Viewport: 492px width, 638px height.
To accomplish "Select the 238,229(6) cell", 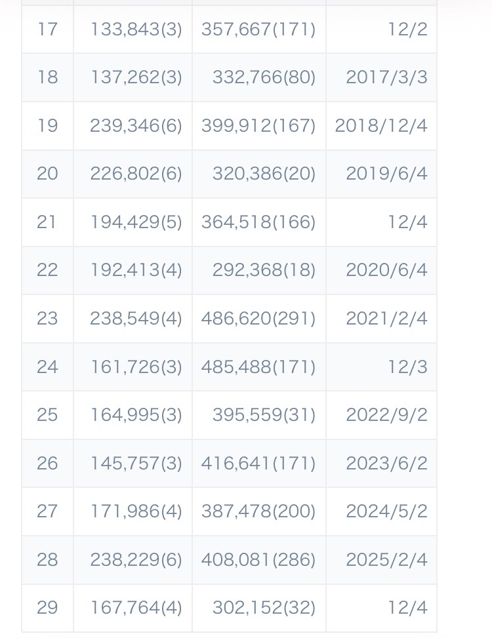I will coord(136,560).
